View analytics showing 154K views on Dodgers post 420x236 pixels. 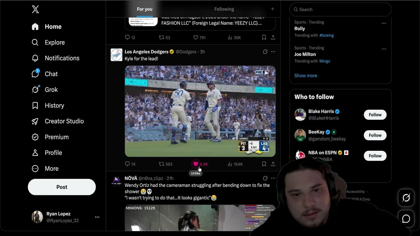235,164
